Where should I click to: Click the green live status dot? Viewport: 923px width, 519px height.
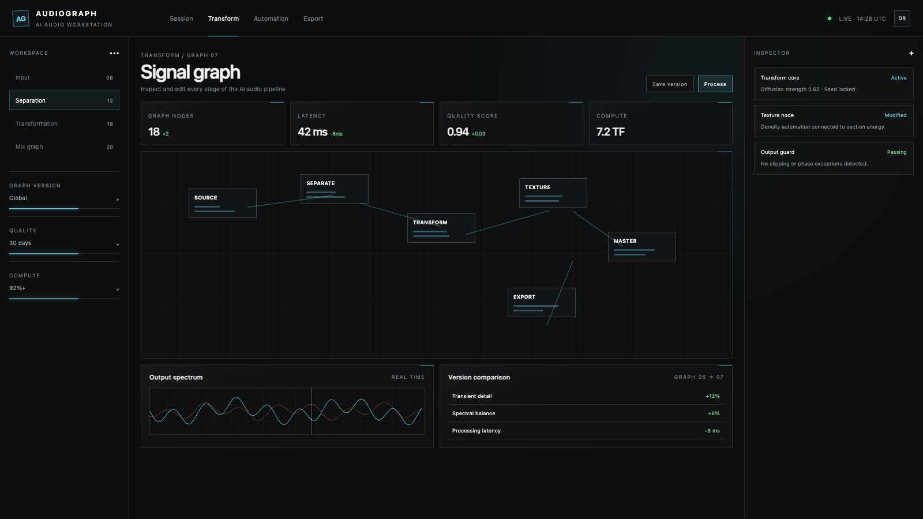click(830, 18)
